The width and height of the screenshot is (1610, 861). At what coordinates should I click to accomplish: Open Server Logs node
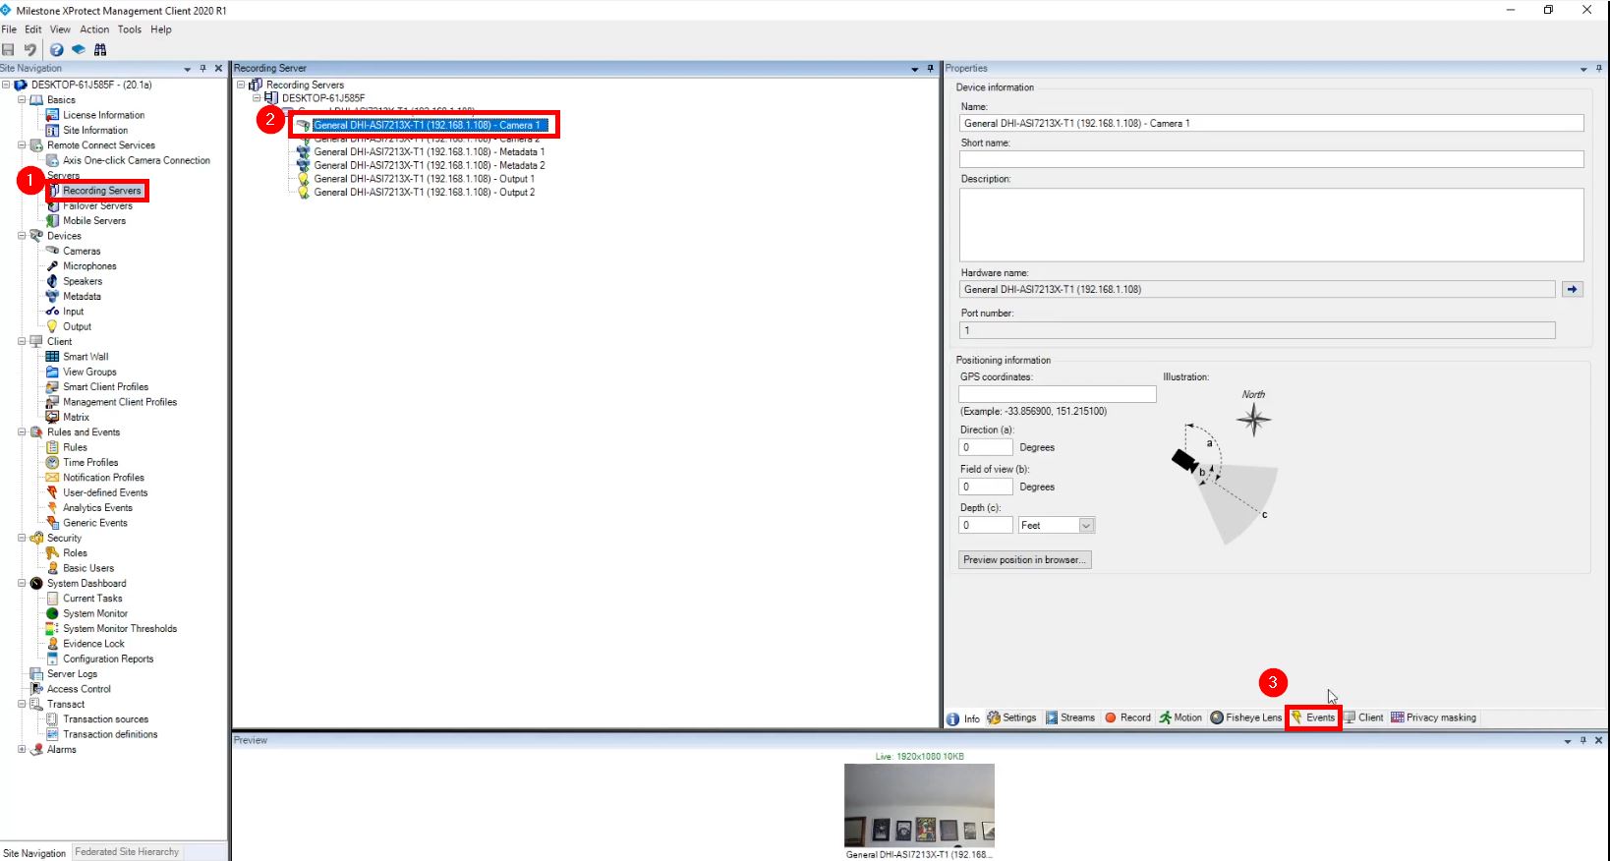72,674
